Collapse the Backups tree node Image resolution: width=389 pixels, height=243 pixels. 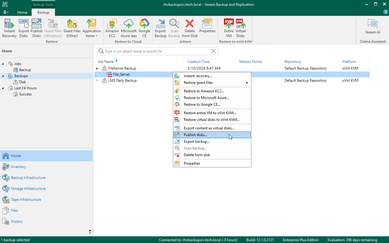3,76
